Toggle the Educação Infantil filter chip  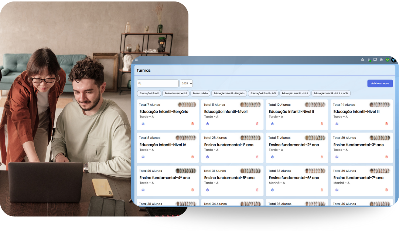coord(150,93)
